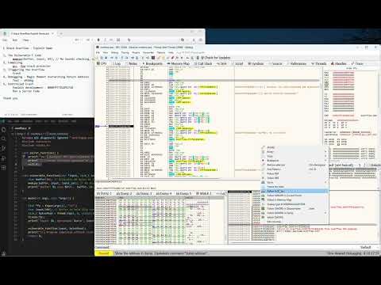Switch to the Call Stack tab

(x=203, y=63)
